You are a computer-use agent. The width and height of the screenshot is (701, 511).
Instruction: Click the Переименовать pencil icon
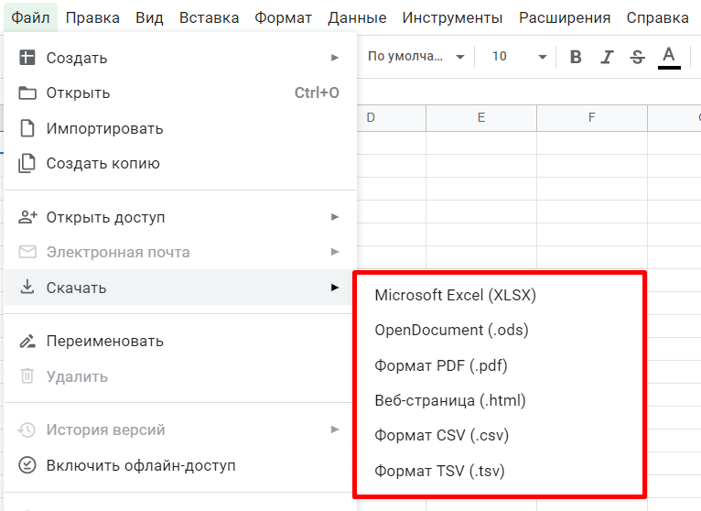click(27, 341)
